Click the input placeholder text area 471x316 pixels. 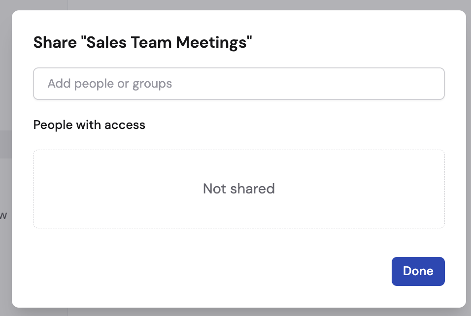[x=110, y=83]
